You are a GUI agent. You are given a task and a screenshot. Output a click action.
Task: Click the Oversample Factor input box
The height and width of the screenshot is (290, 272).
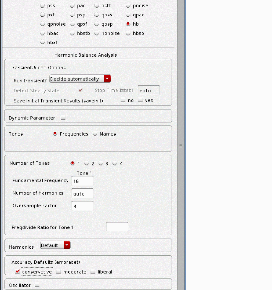(82, 206)
